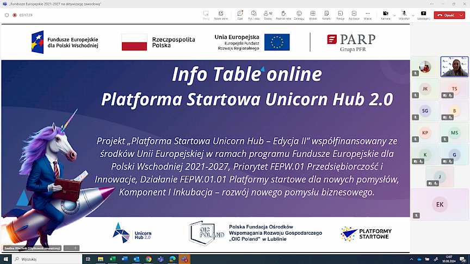Click the shield privacy icon

(7, 15)
